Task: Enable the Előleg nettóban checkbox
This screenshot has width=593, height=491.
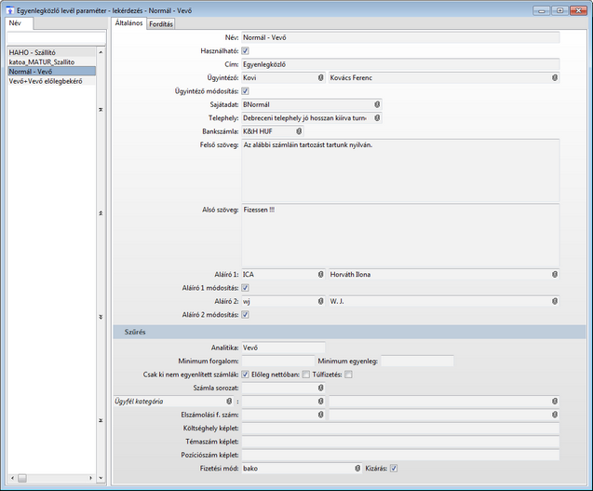Action: [306, 375]
